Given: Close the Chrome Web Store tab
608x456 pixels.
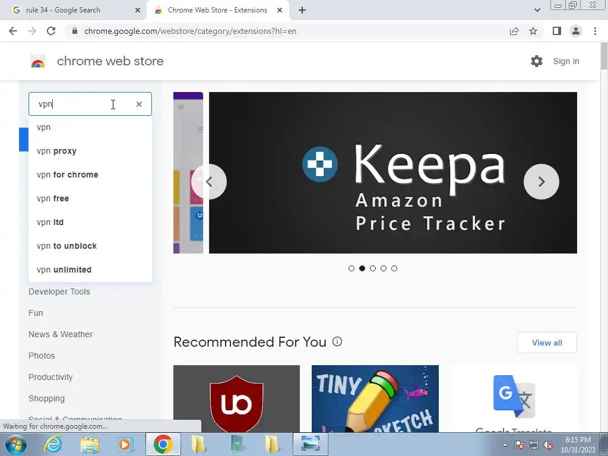Looking at the screenshot, I should coord(280,10).
